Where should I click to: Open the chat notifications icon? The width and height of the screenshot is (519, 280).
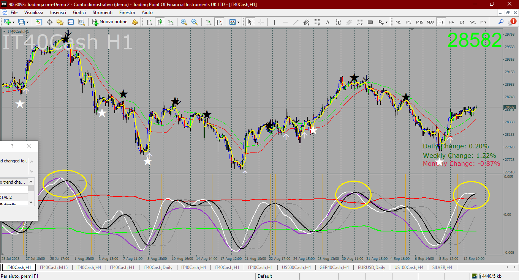(513, 22)
